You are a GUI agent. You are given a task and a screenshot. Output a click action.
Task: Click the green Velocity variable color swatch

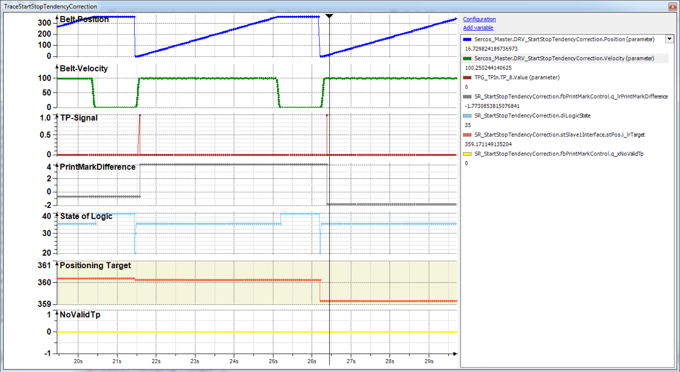pyautogui.click(x=467, y=58)
